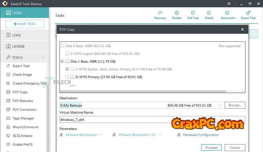Go to the LICENSE sidebar section
263x152 pixels.
18,46
